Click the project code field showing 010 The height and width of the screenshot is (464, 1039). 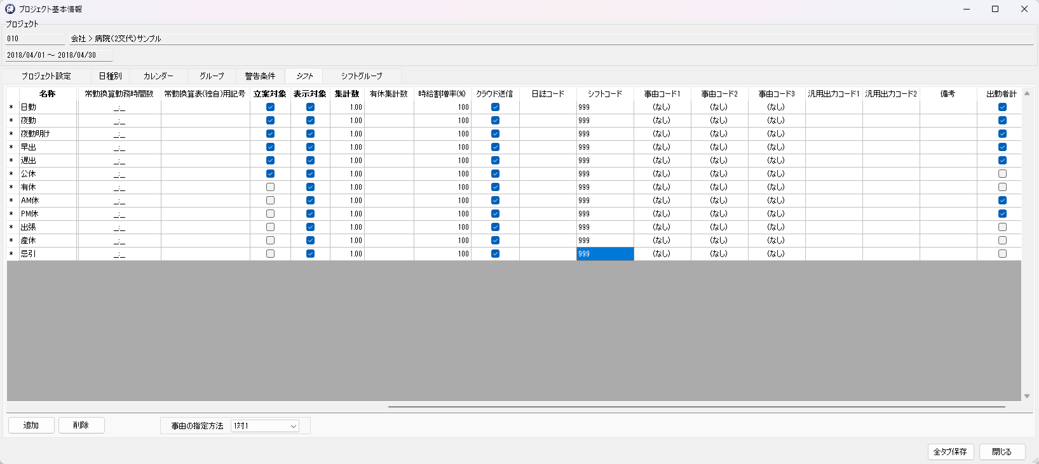[36, 39]
